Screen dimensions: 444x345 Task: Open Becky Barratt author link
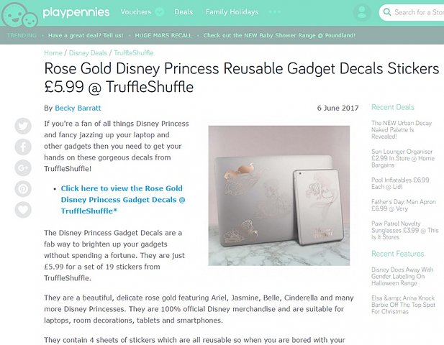tap(78, 108)
